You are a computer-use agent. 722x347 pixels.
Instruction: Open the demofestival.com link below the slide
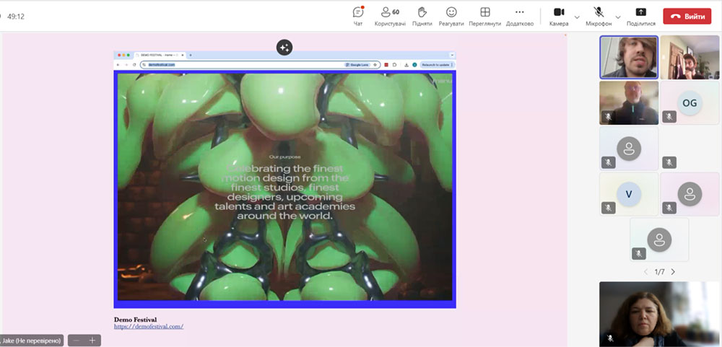click(x=149, y=326)
